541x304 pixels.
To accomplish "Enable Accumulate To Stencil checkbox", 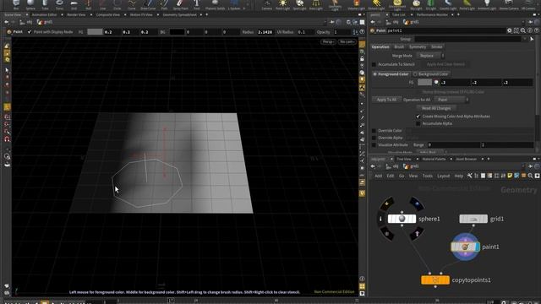I will coord(374,64).
